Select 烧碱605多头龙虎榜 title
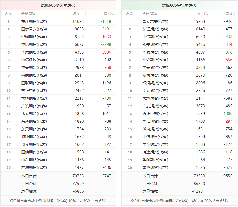This screenshot has width=238, height=207. click(x=58, y=5)
